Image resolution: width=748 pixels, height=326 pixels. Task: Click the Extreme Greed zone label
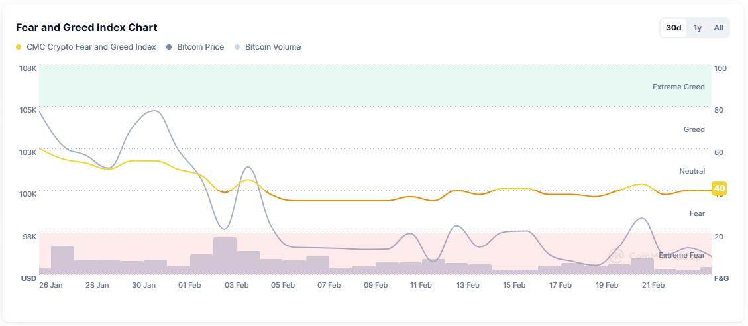pos(678,87)
